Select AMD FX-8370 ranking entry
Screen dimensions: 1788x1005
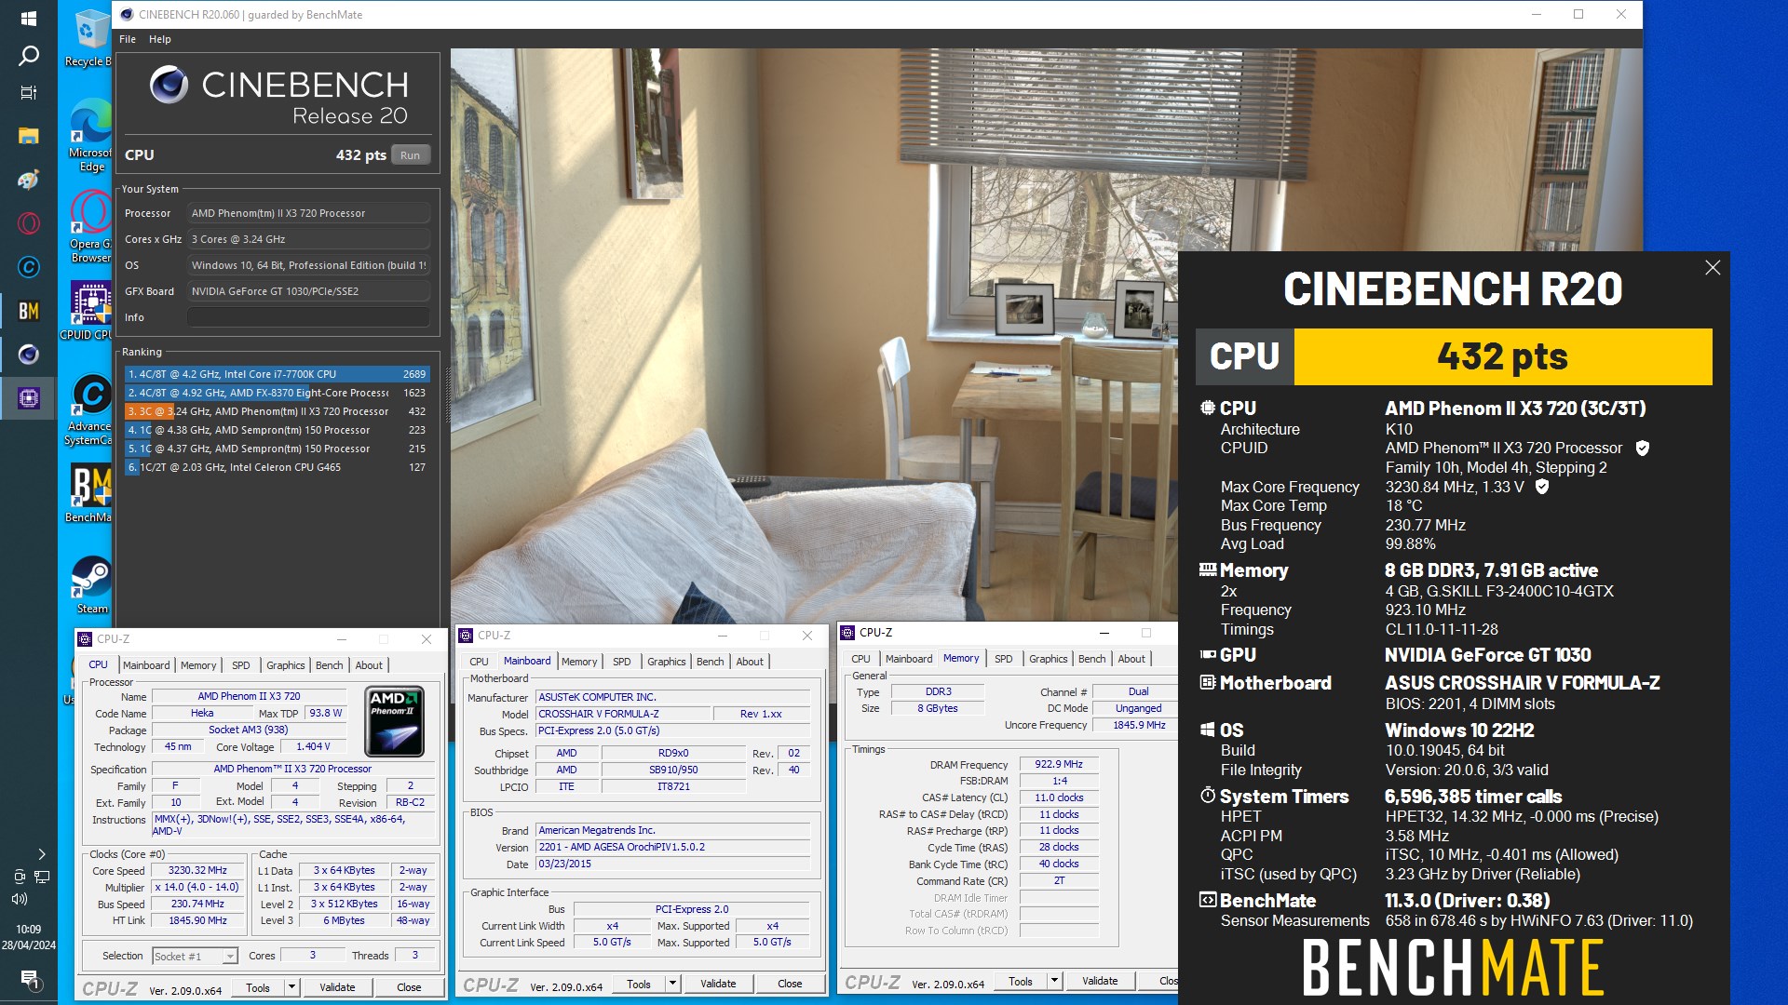pyautogui.click(x=278, y=393)
